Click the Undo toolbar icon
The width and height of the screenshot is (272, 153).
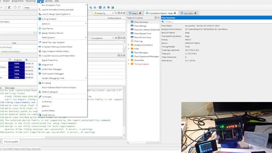pyautogui.click(x=15, y=8)
